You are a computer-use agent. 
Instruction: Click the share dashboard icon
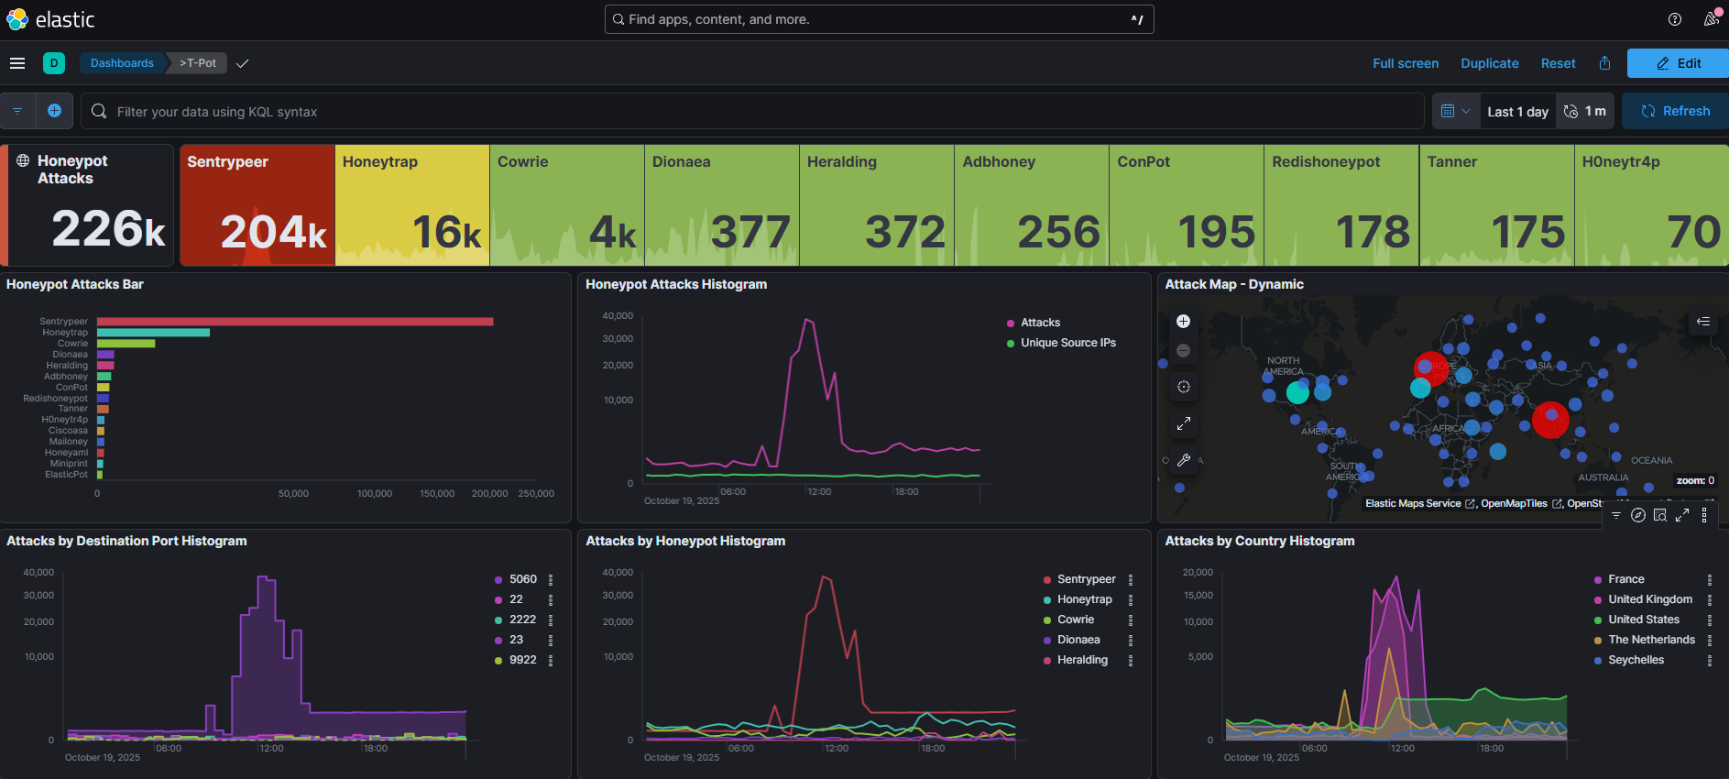pos(1604,63)
